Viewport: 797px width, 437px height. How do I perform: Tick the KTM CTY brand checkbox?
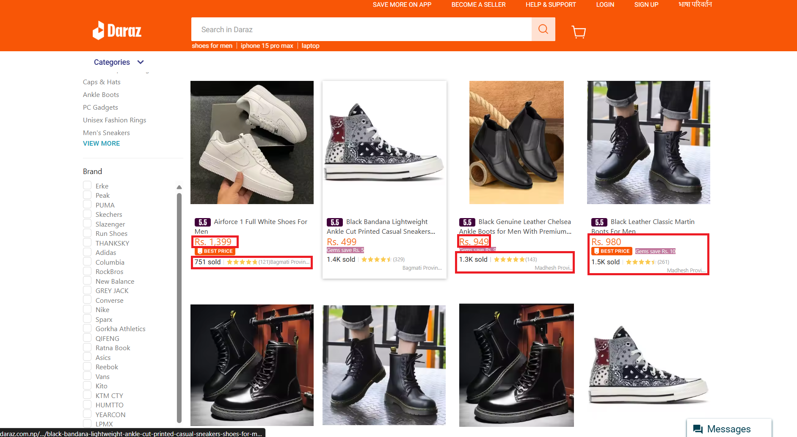[87, 395]
